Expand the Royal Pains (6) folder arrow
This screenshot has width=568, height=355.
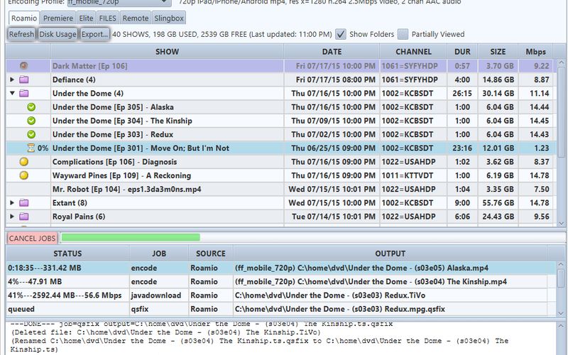12,217
